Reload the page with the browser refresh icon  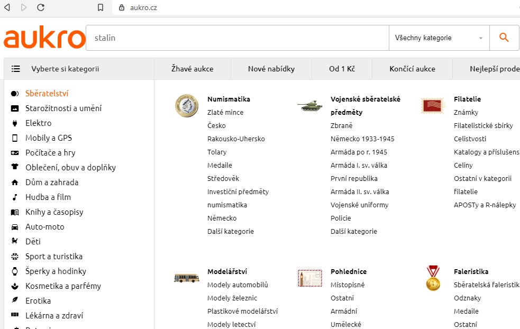tap(40, 7)
